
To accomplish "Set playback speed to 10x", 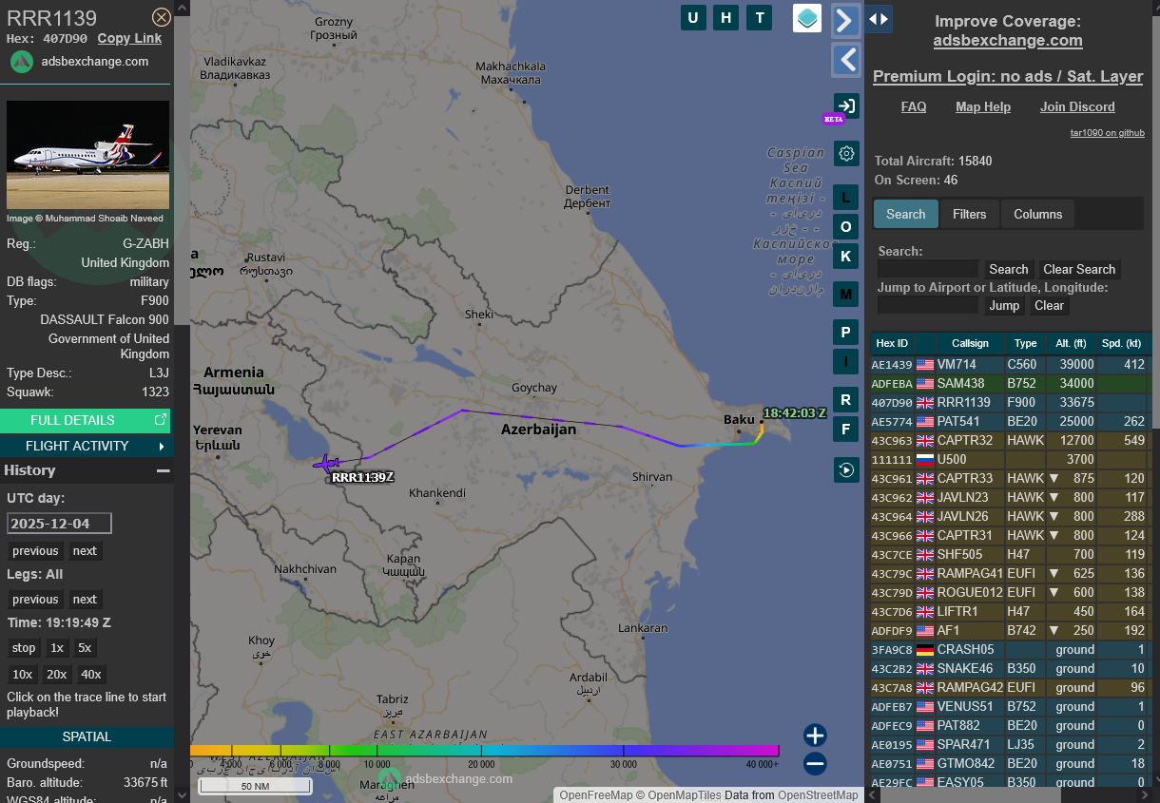I will [x=22, y=674].
